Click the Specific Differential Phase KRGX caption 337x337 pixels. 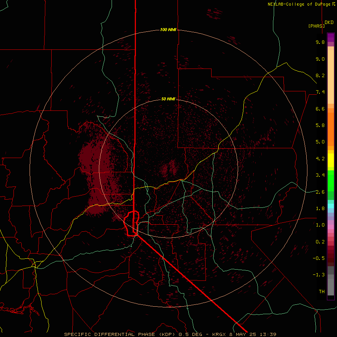tap(170, 334)
